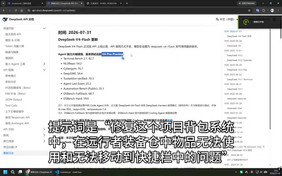Open the browser extensions puzzle icon
Screen dimensions: 282x176
click(264, 10)
